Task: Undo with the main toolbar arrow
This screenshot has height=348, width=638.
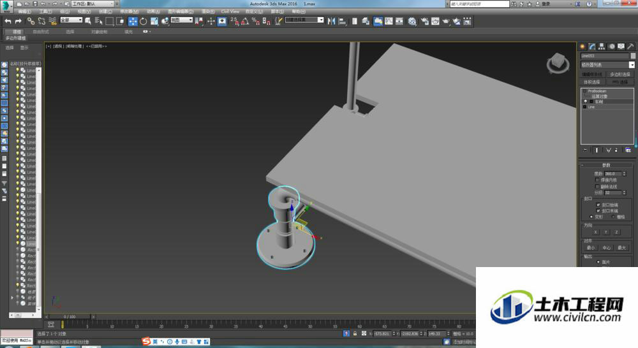Action: 8,21
